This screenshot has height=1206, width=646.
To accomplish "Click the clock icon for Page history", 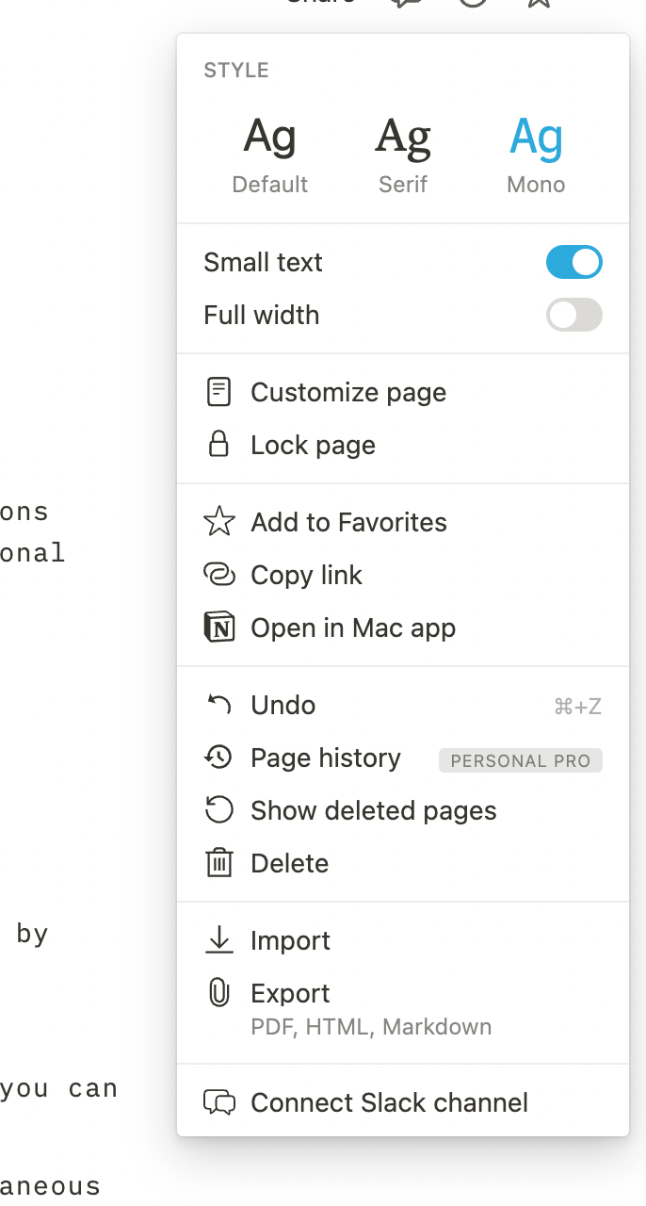I will (218, 757).
